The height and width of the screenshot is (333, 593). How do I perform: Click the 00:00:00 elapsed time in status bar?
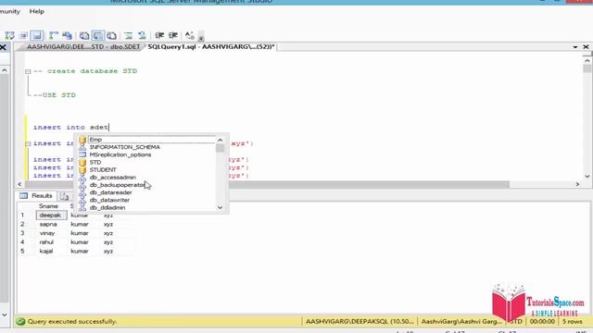[x=542, y=322]
